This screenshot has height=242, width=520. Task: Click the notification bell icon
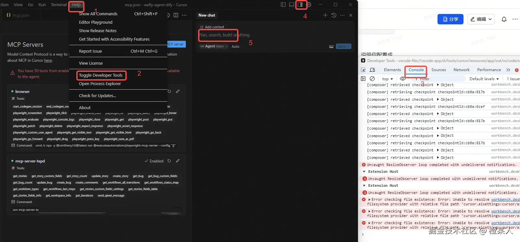point(504,19)
